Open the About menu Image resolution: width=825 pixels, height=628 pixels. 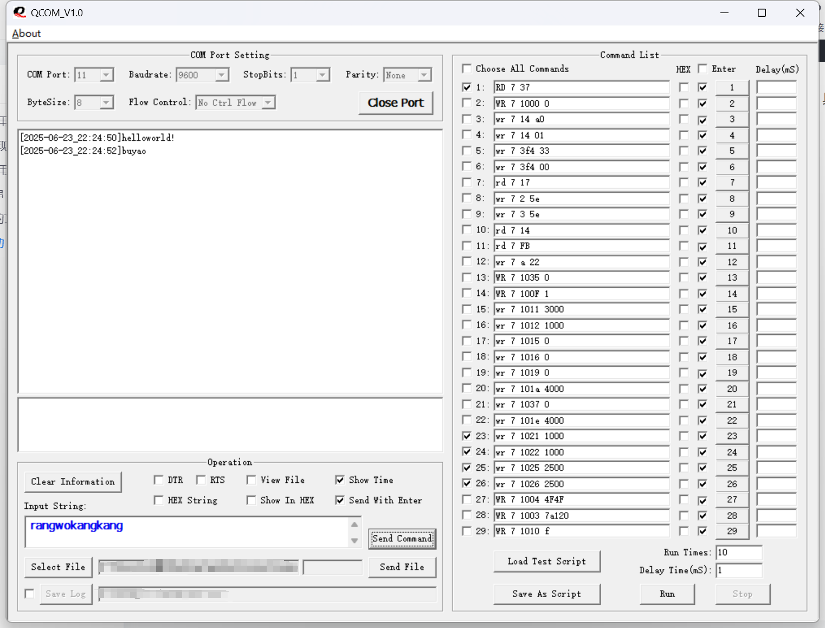25,33
